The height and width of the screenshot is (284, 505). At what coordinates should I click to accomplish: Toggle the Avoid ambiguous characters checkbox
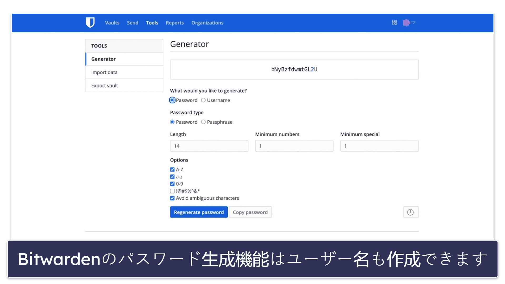pos(172,198)
